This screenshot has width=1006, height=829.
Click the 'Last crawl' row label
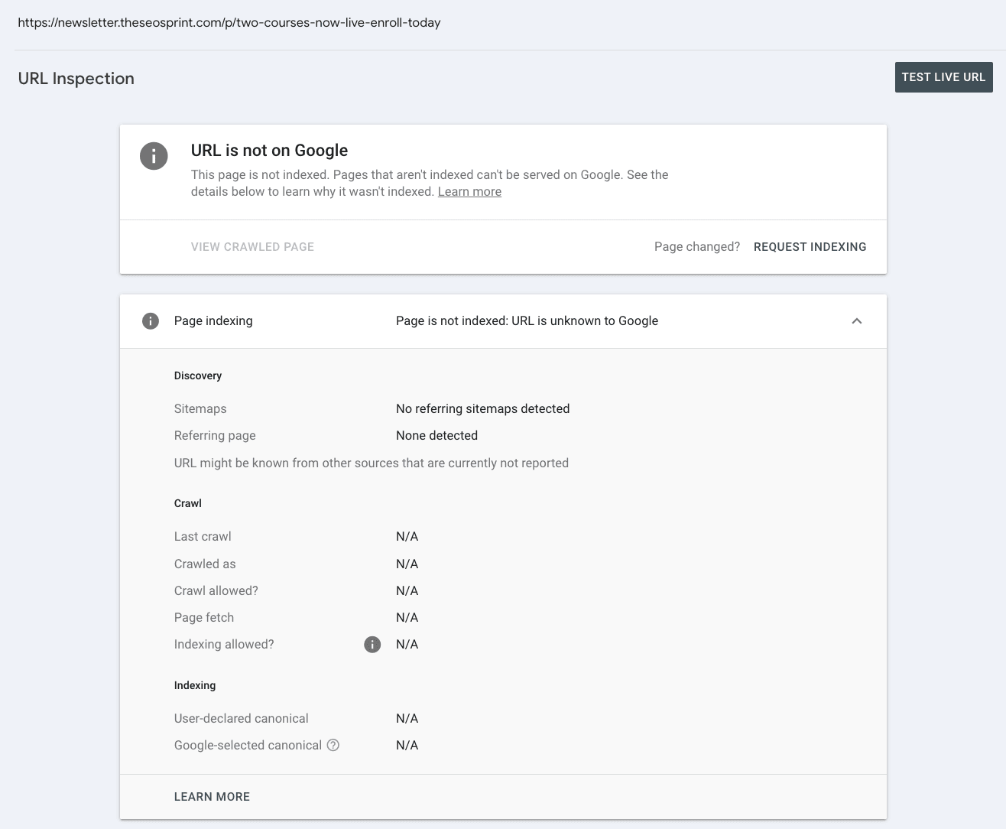coord(203,537)
